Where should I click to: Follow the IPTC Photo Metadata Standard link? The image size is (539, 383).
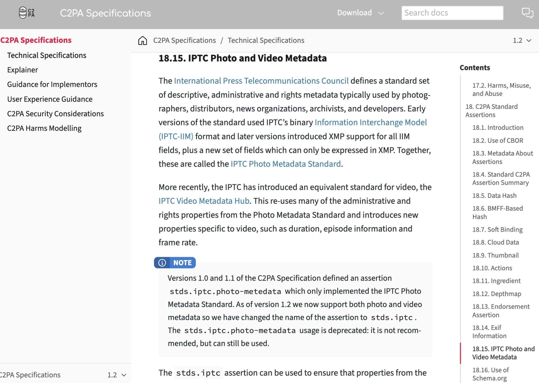[285, 164]
